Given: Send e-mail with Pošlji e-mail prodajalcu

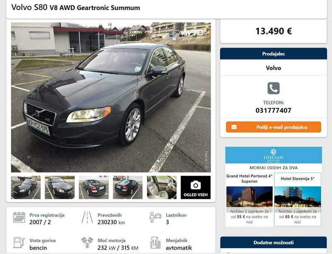Looking at the screenshot, I should [273, 127].
